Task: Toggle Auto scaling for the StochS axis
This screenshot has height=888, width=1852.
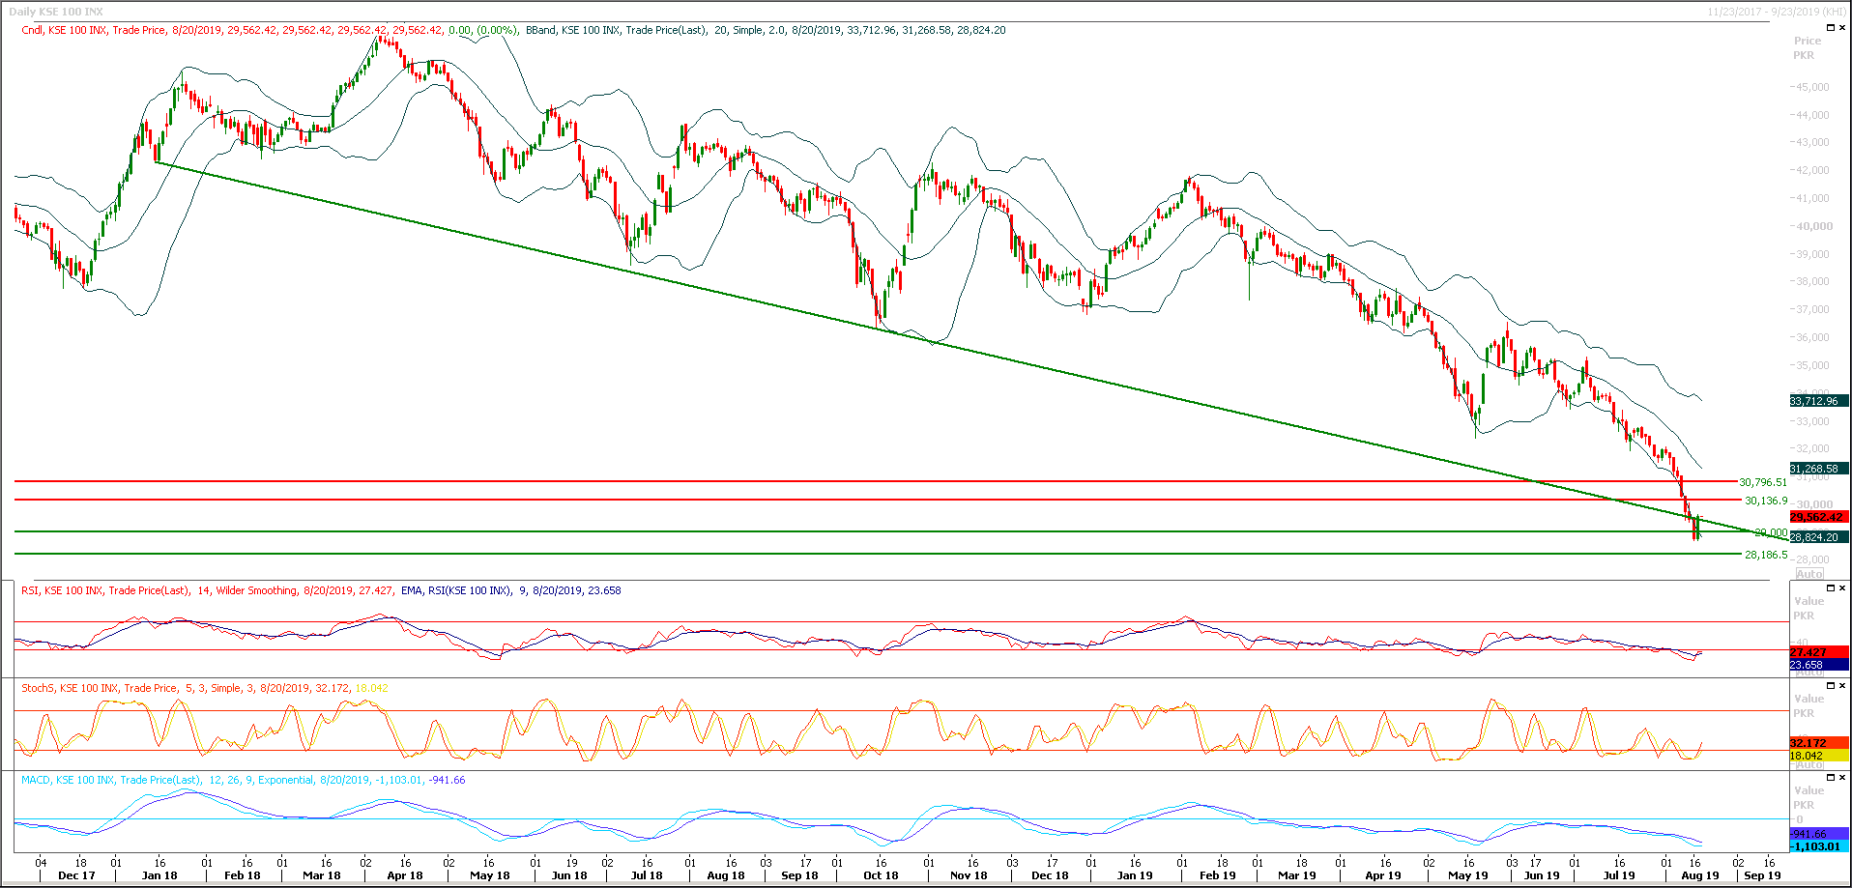Action: pos(1809,763)
